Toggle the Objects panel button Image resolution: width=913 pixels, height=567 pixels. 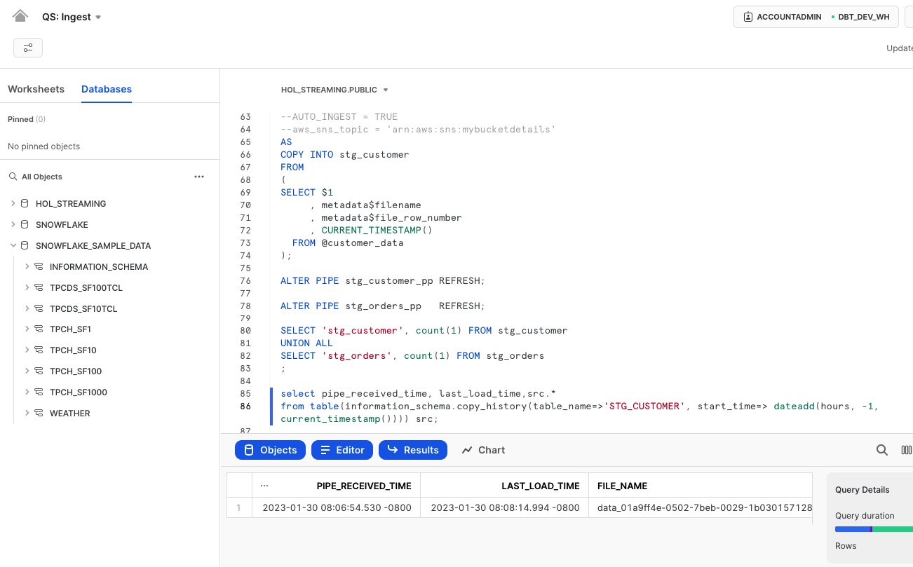(270, 450)
